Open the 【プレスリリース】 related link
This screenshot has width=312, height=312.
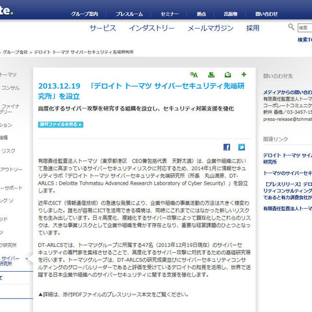click(x=287, y=191)
